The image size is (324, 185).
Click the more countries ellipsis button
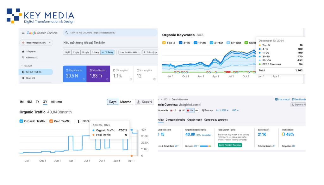click(x=196, y=111)
